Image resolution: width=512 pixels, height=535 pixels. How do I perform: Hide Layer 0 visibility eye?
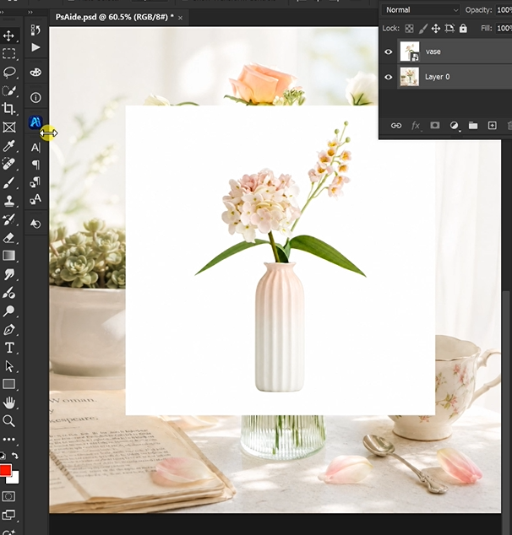tap(389, 77)
